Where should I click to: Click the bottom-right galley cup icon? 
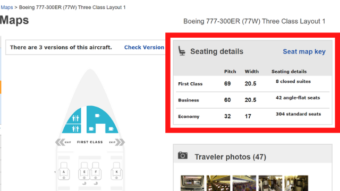pyautogui.click(x=111, y=129)
